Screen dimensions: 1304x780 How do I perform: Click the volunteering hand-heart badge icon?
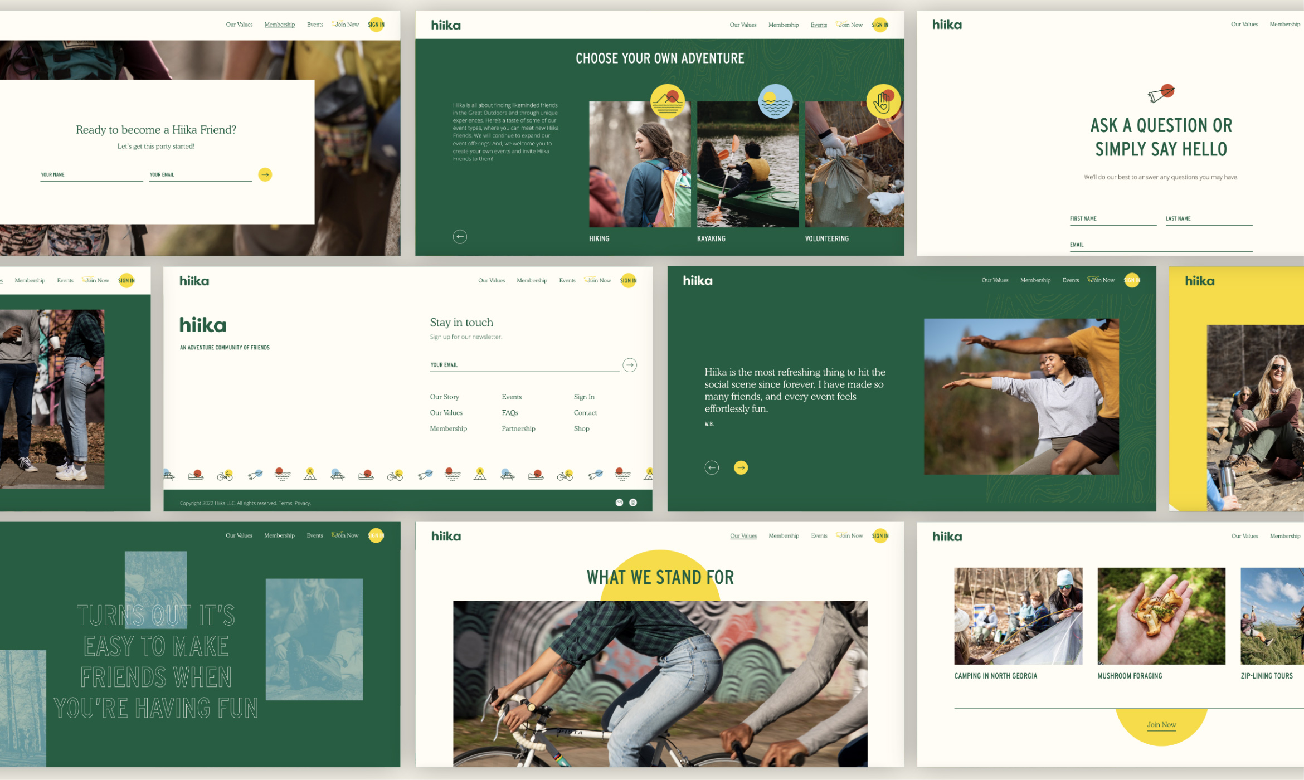[883, 101]
